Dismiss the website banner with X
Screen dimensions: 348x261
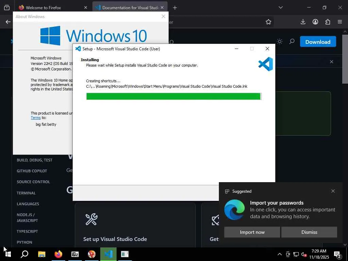(x=332, y=62)
